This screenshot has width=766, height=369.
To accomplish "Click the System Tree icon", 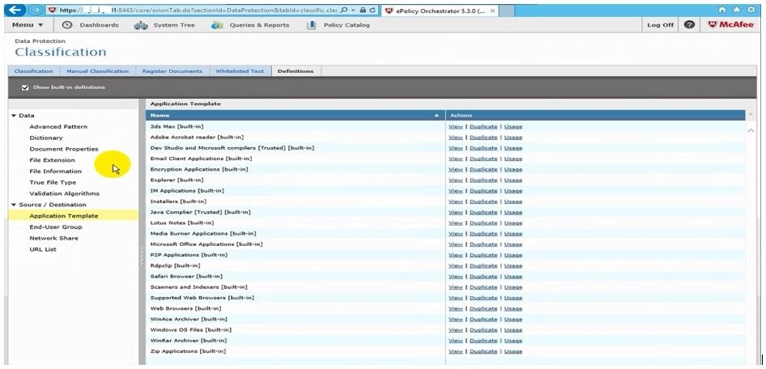I will (x=140, y=25).
